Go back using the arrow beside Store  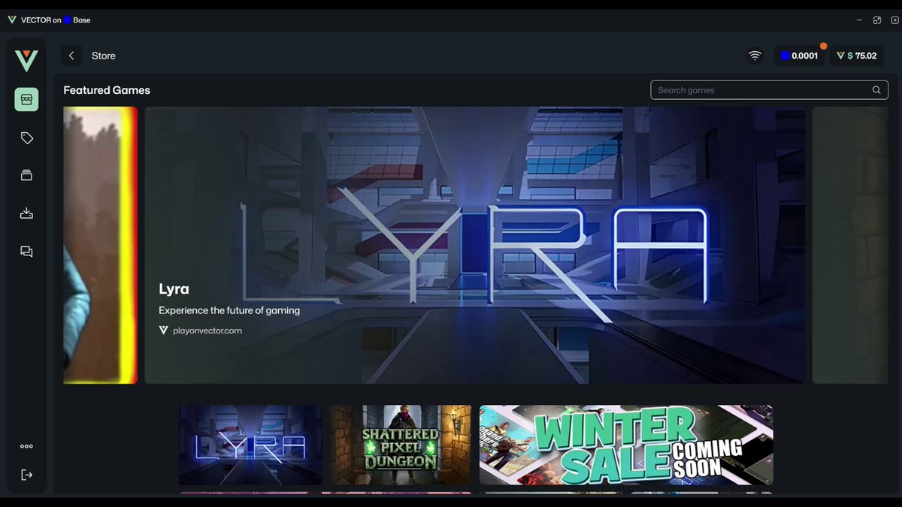pos(71,56)
